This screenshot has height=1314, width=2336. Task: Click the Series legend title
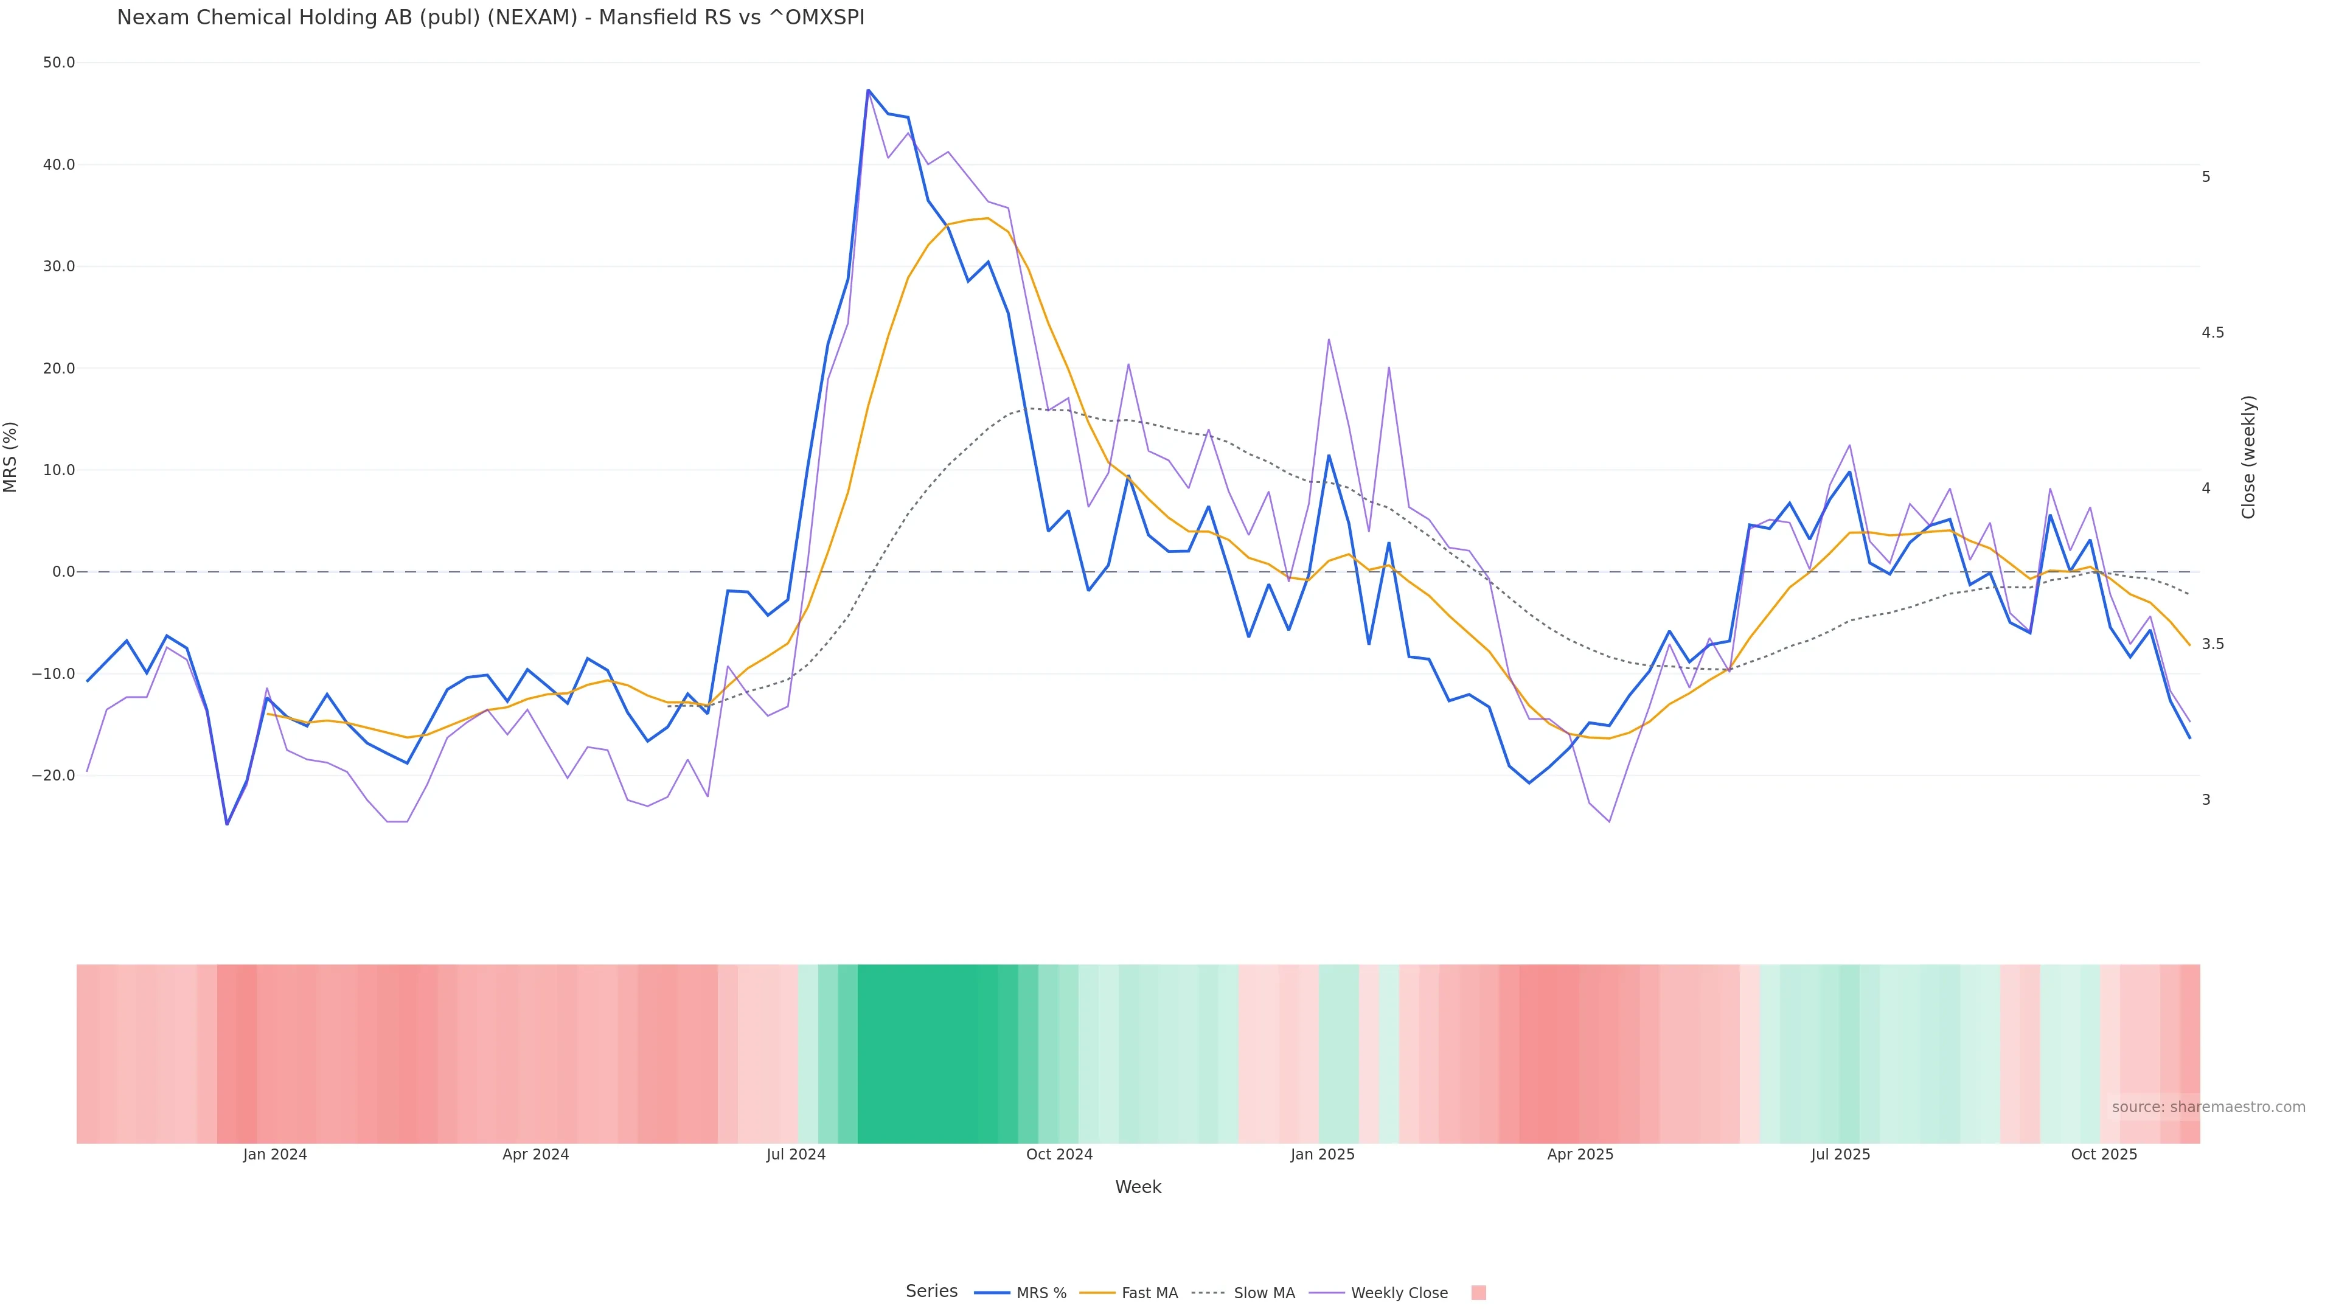pos(931,1291)
